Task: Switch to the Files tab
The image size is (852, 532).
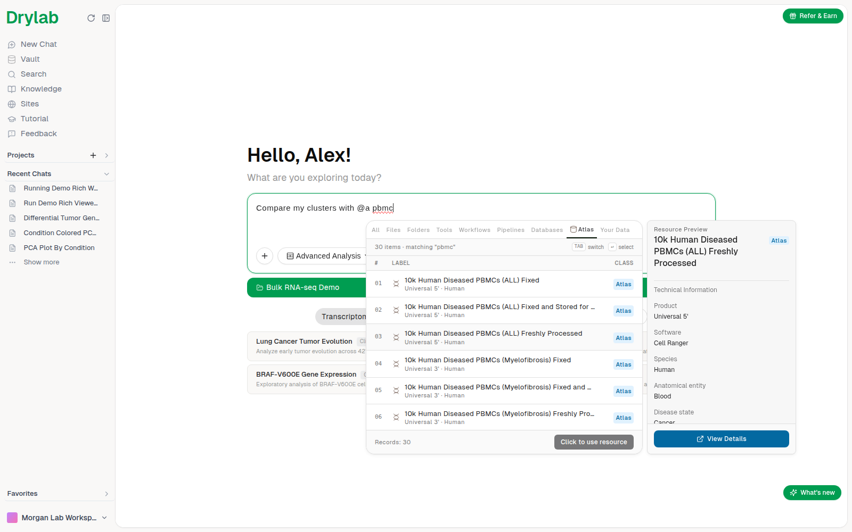Action: click(394, 230)
